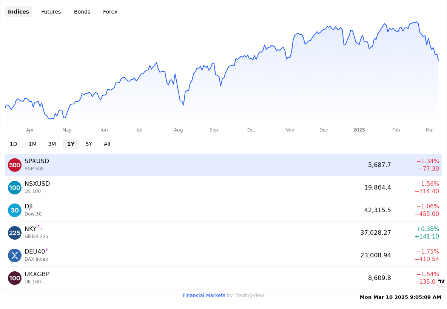Image resolution: width=447 pixels, height=309 pixels.
Task: Open the Bonds tab
Action: 82,12
